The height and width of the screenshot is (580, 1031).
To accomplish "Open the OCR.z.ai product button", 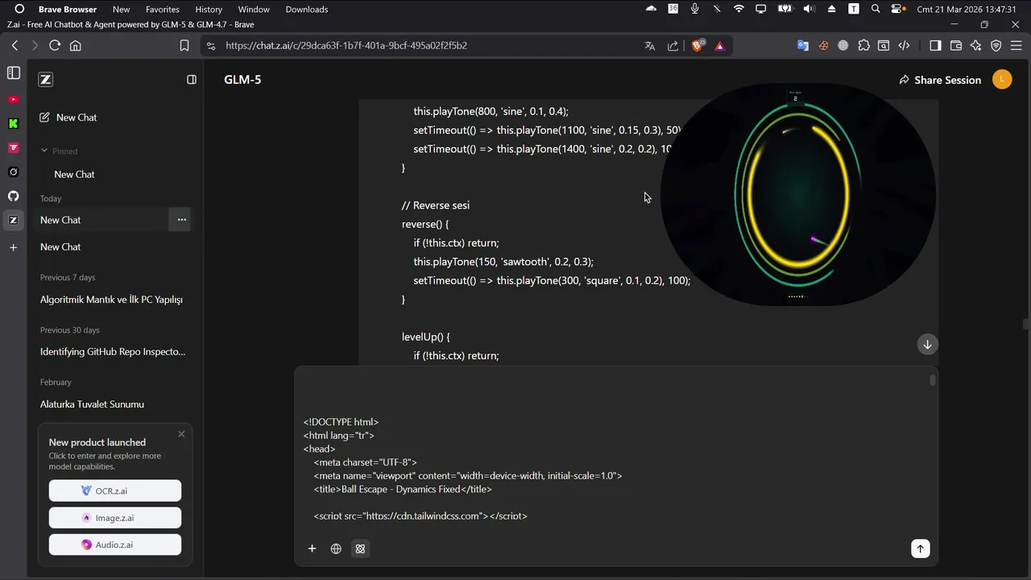I will tap(114, 491).
